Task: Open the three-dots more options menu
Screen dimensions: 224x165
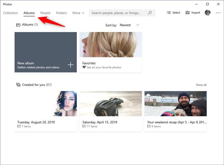Action: coord(218,13)
